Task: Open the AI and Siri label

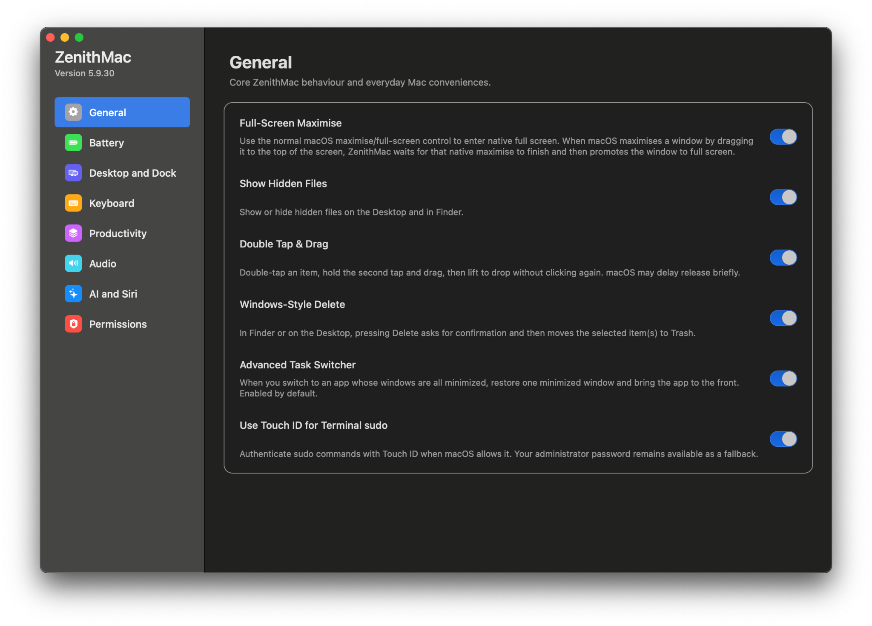Action: 113,294
